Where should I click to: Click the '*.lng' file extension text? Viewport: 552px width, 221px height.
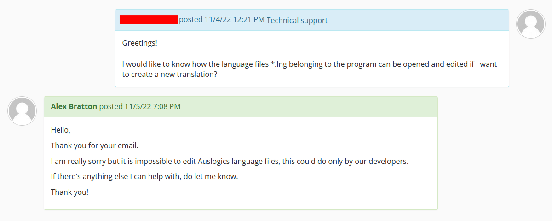point(279,64)
